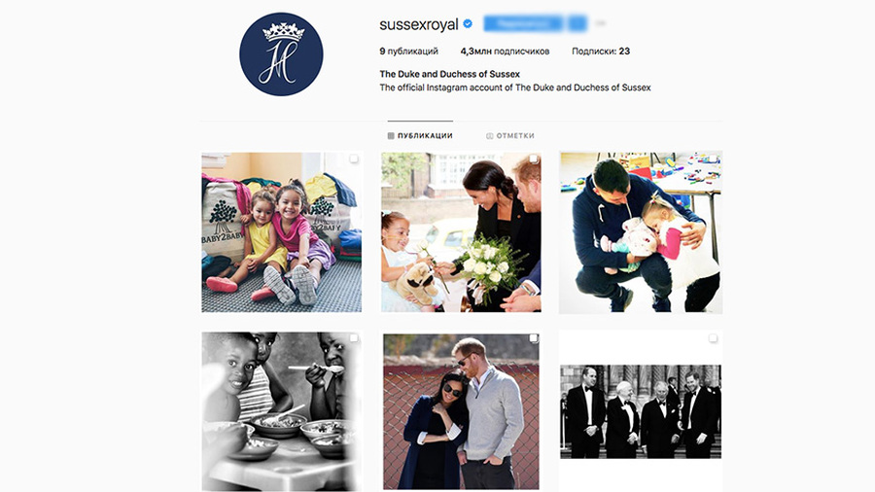Click the blurred blue Follow button

click(523, 23)
